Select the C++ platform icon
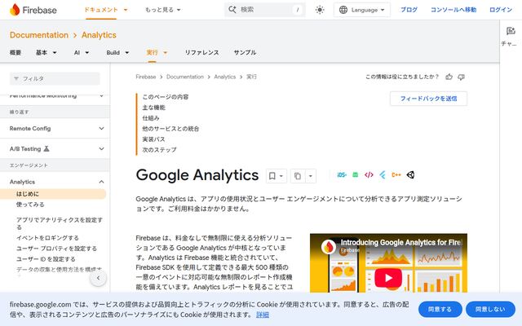The height and width of the screenshot is (326, 522). tap(396, 175)
